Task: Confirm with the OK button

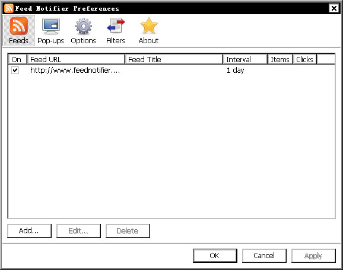Action: [215, 256]
